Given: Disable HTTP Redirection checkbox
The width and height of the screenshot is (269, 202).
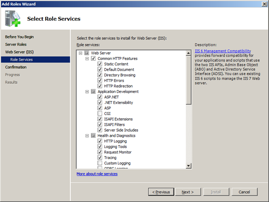Looking at the screenshot, I should pyautogui.click(x=100, y=86).
